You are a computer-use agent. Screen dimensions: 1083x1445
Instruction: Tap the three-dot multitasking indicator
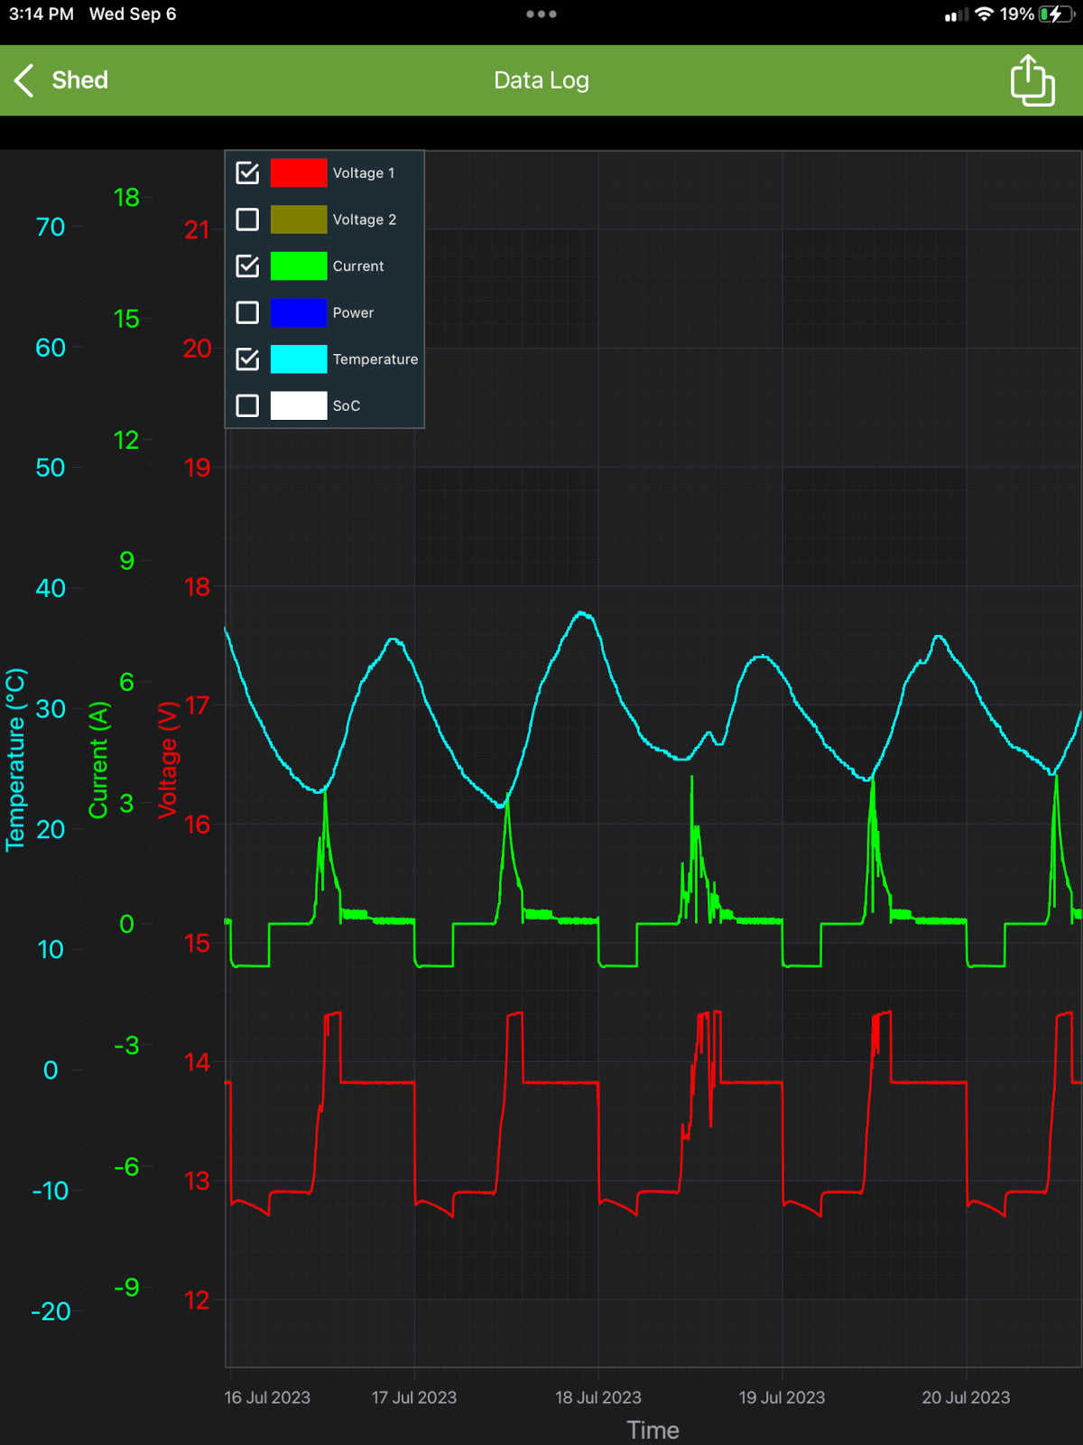click(541, 14)
